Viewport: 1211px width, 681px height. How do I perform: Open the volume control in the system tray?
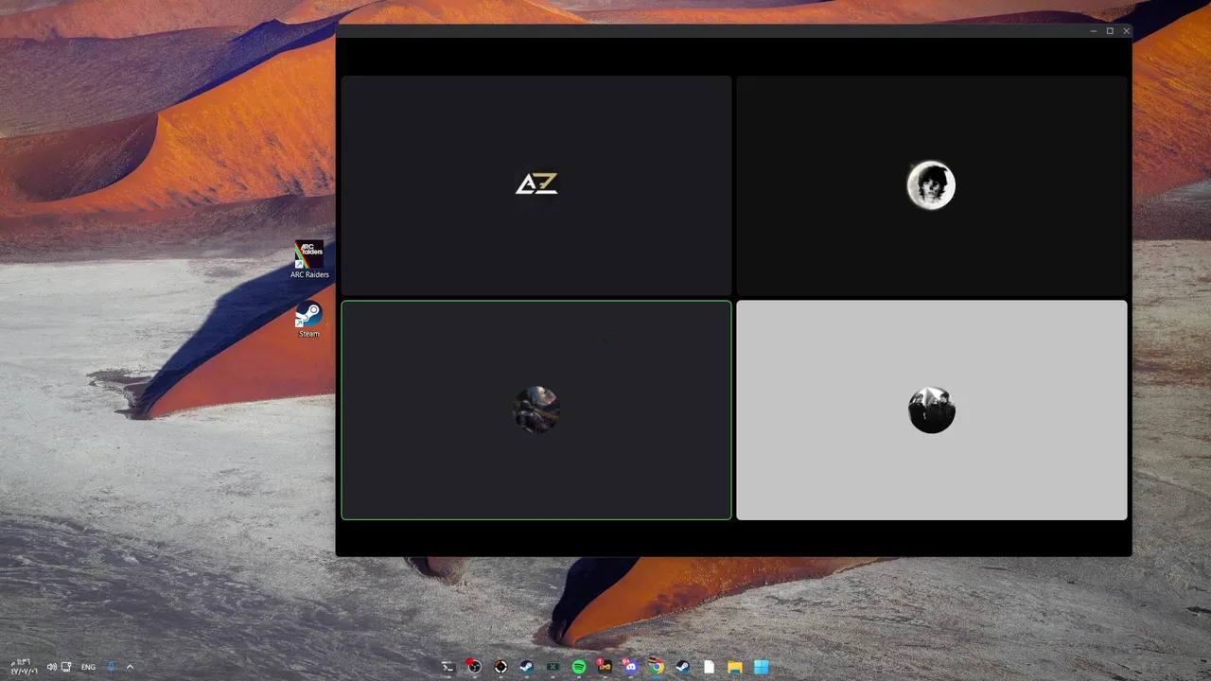coord(51,667)
